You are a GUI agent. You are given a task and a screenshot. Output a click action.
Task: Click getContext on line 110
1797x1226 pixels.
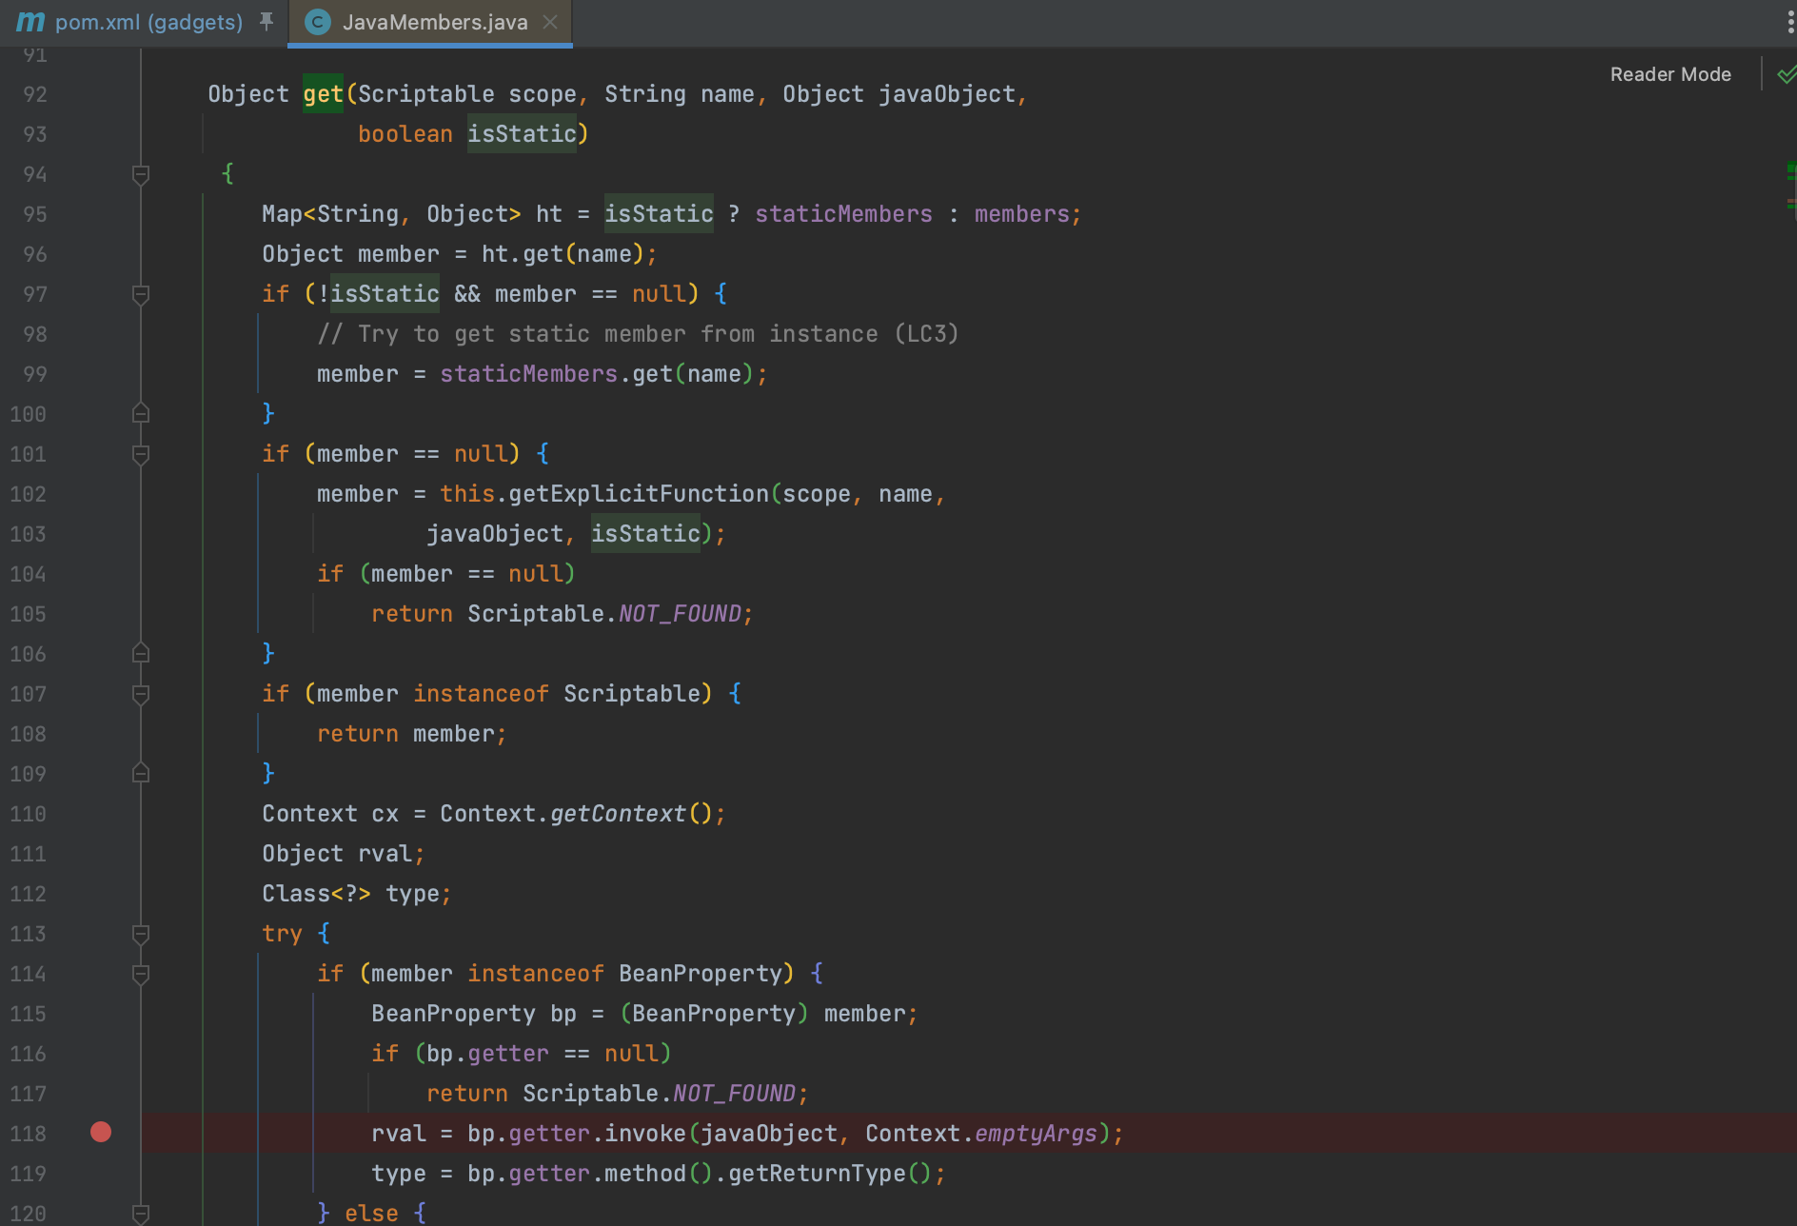(x=618, y=814)
